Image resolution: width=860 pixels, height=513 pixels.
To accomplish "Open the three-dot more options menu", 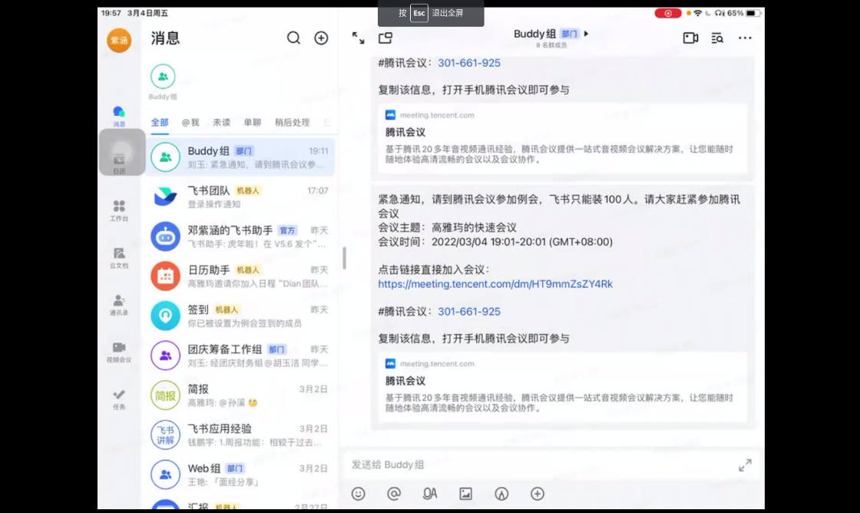I will [745, 38].
